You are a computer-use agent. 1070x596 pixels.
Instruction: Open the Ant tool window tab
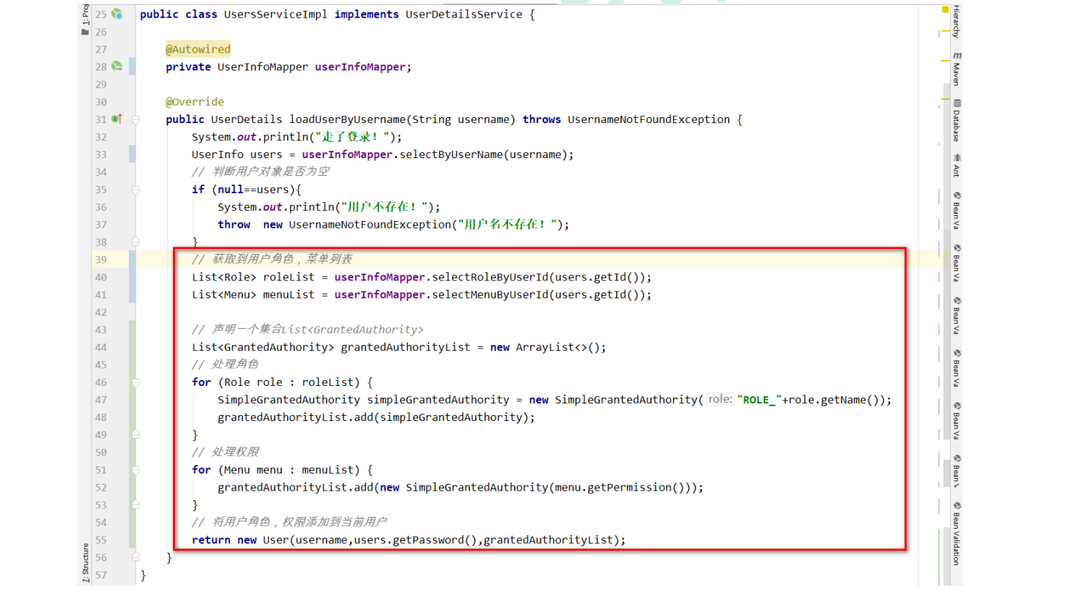(956, 165)
